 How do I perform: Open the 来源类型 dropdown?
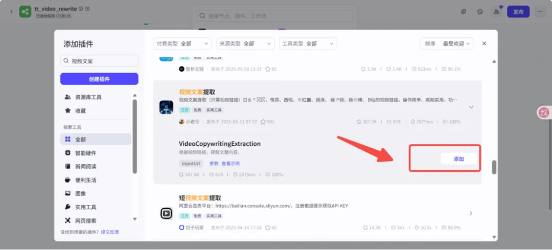coord(245,43)
